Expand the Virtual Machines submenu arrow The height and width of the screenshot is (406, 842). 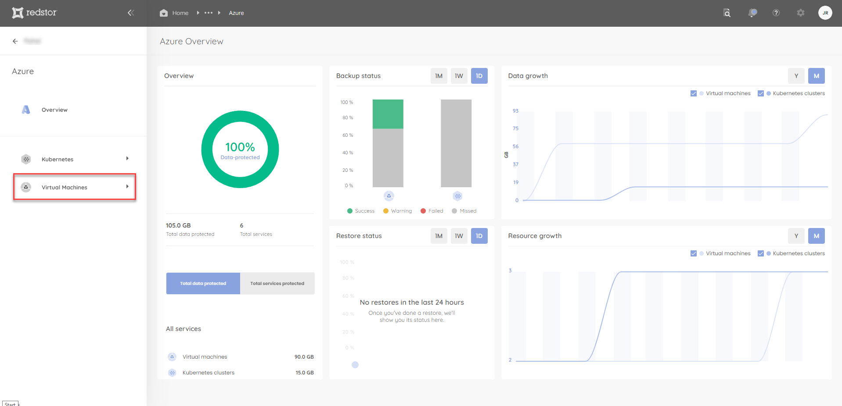click(x=127, y=187)
